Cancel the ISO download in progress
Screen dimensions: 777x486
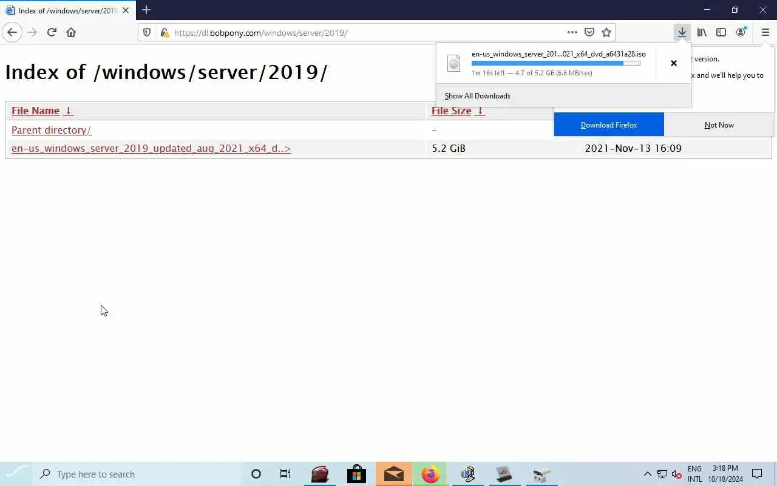tap(673, 63)
